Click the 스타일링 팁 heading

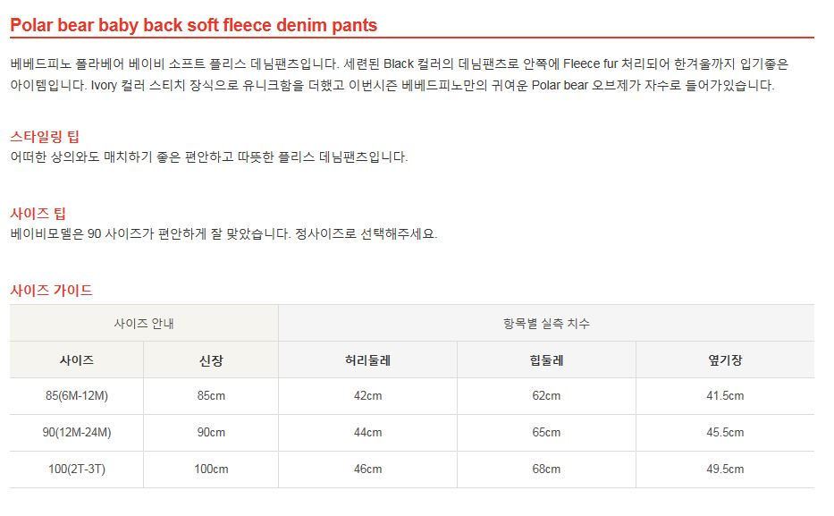(x=45, y=137)
